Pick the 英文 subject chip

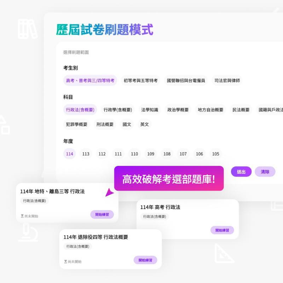144,125
